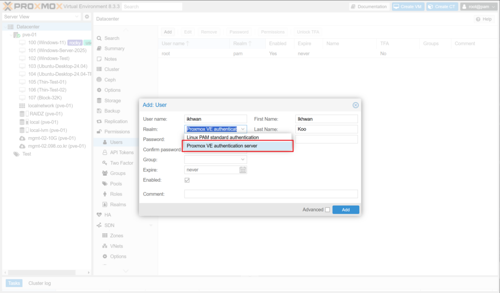Click the gear icon beside Server View

tap(87, 17)
